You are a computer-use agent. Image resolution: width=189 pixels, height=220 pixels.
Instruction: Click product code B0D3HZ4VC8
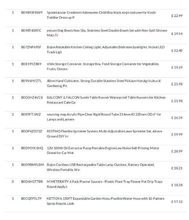32,97
